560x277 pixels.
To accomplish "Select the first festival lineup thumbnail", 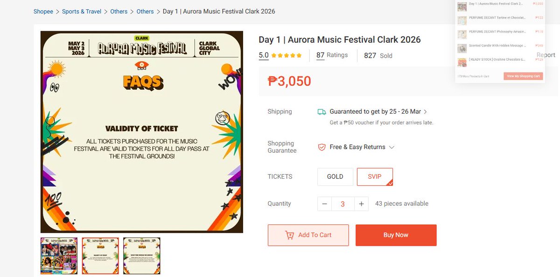I will (59, 256).
